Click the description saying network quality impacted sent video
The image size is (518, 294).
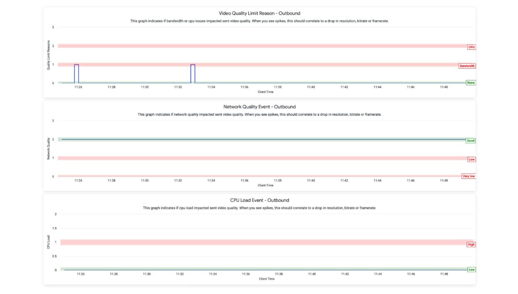point(259,114)
